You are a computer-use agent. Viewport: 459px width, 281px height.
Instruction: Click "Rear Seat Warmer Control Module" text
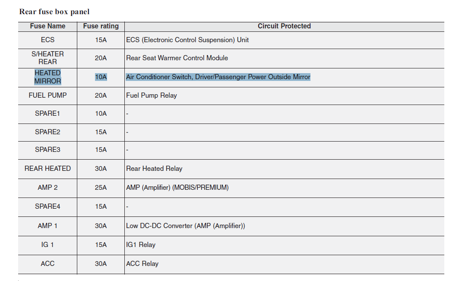(177, 58)
